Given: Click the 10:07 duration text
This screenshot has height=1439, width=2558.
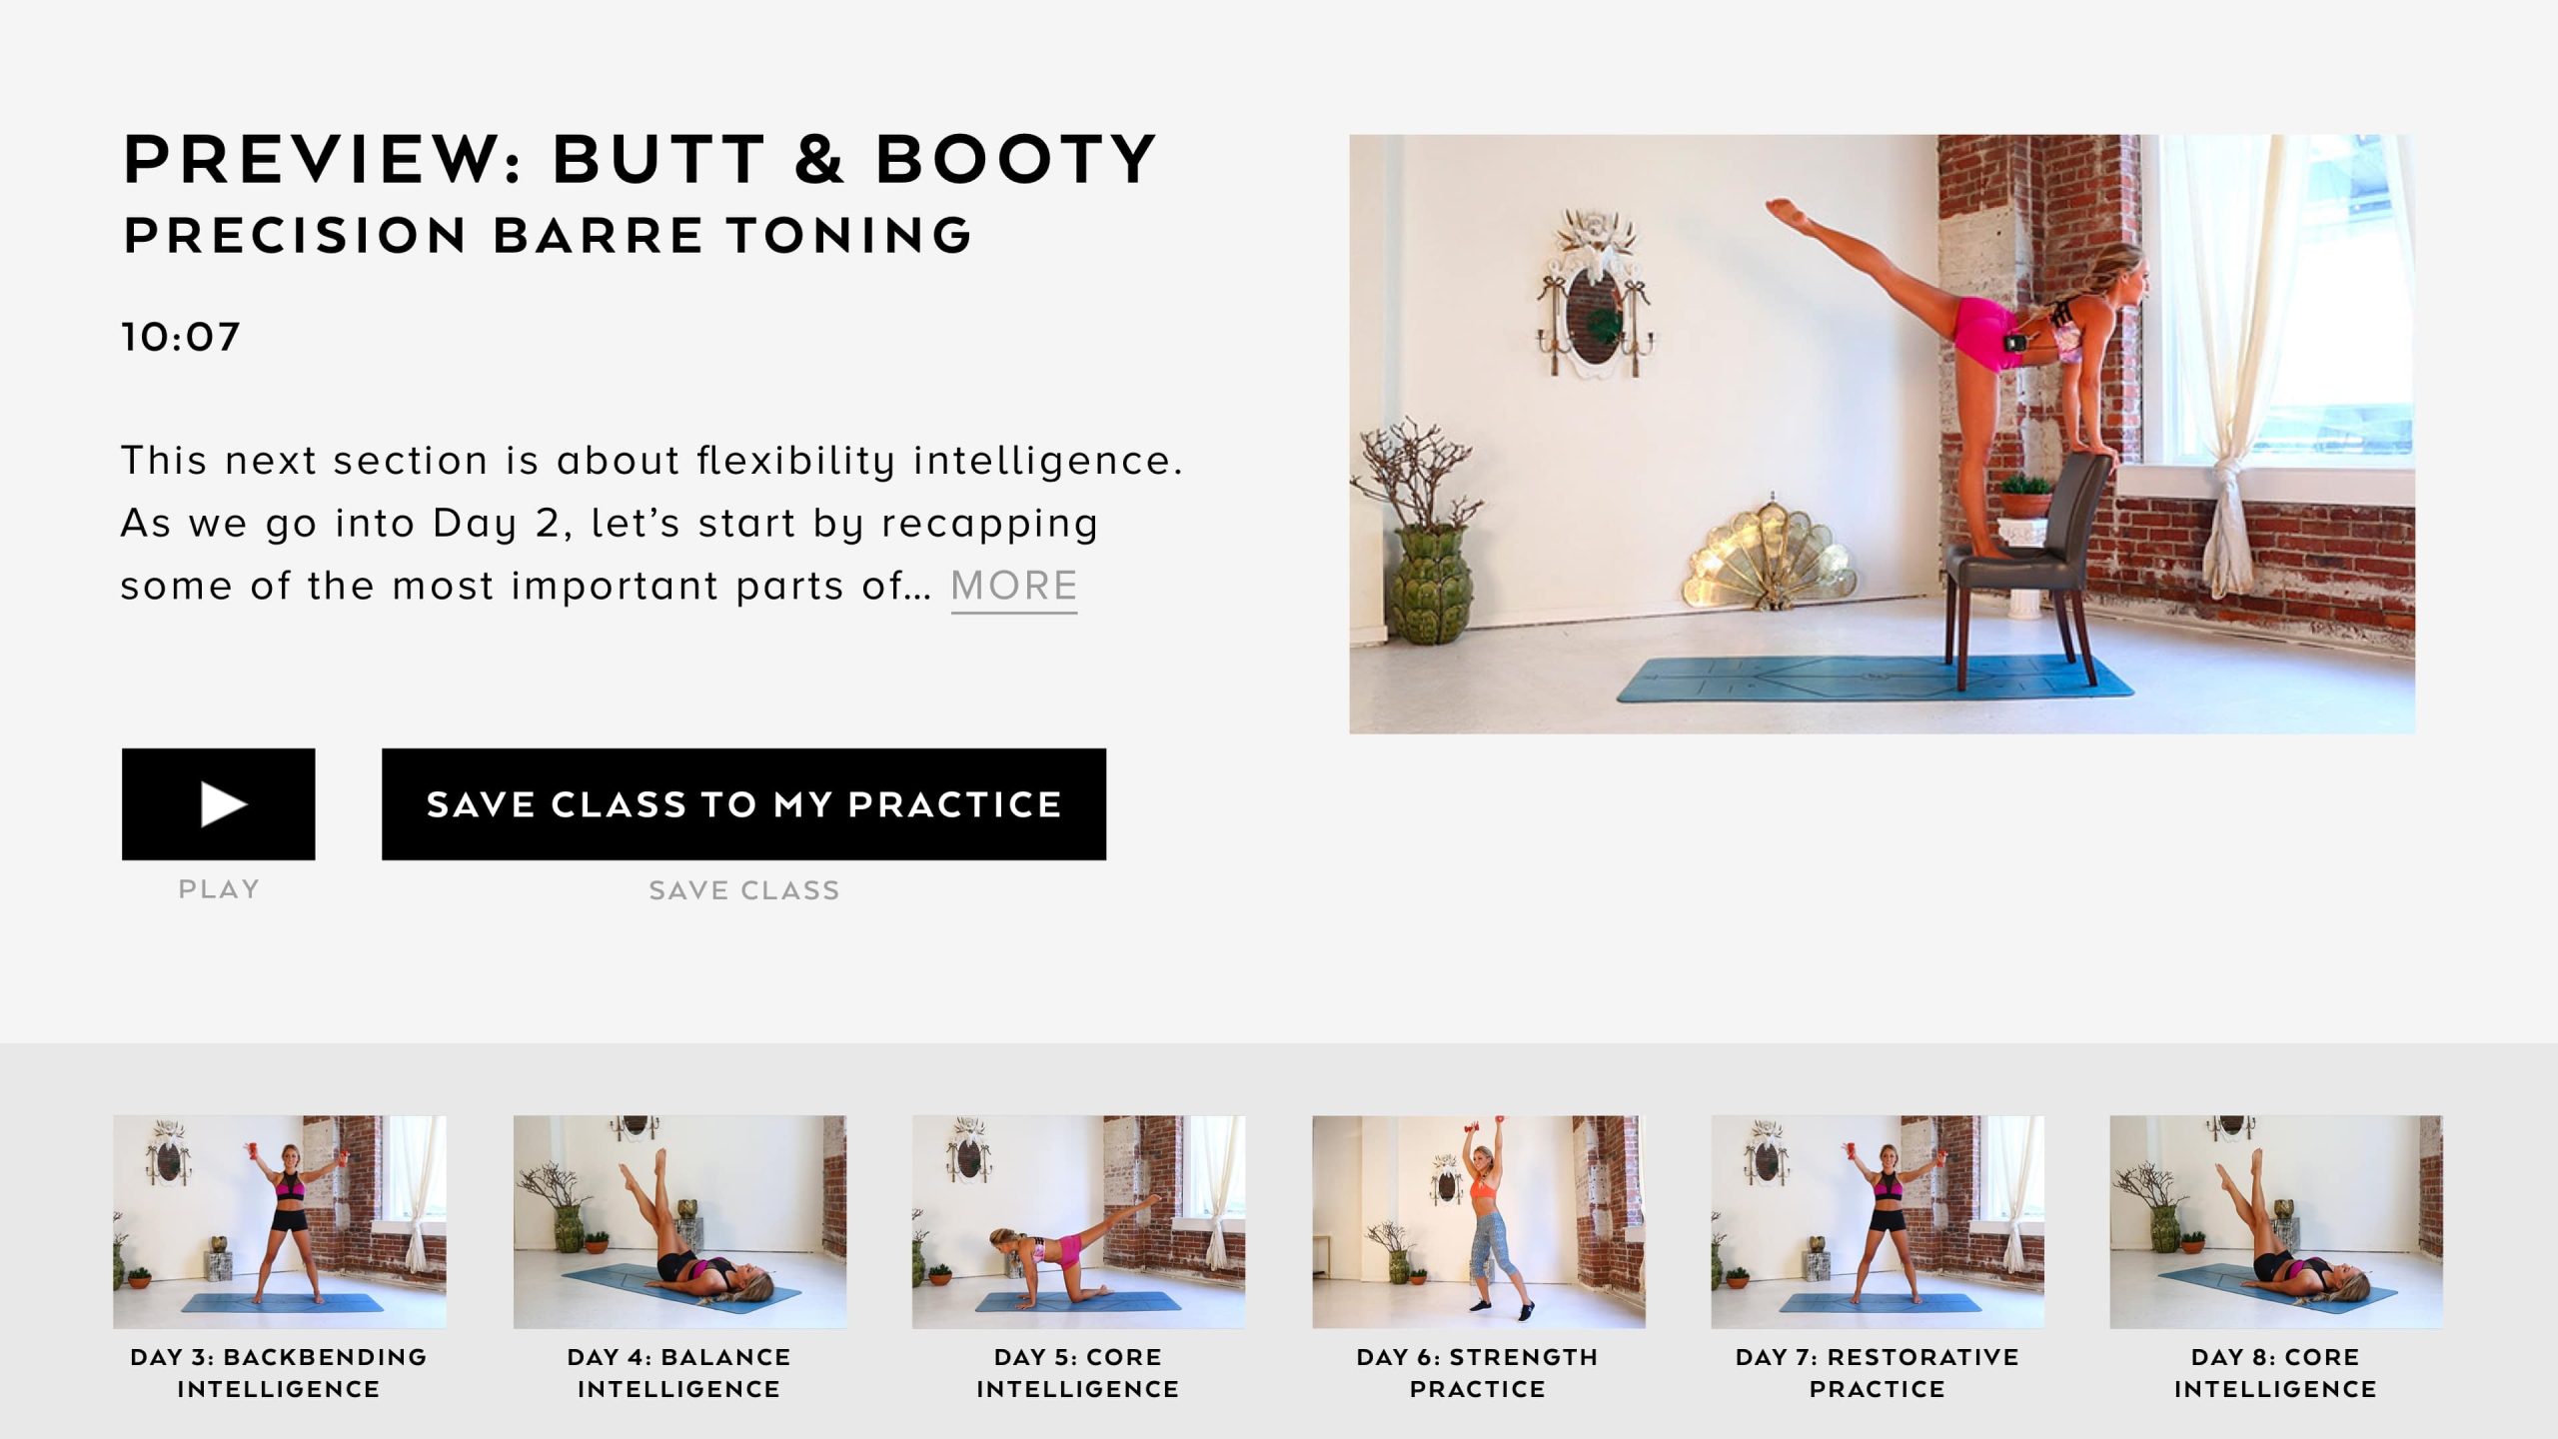Looking at the screenshot, I should (x=181, y=337).
